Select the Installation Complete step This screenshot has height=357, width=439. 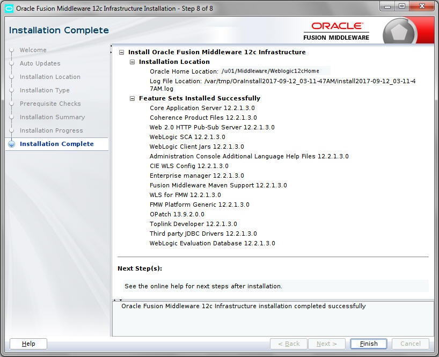click(x=57, y=144)
